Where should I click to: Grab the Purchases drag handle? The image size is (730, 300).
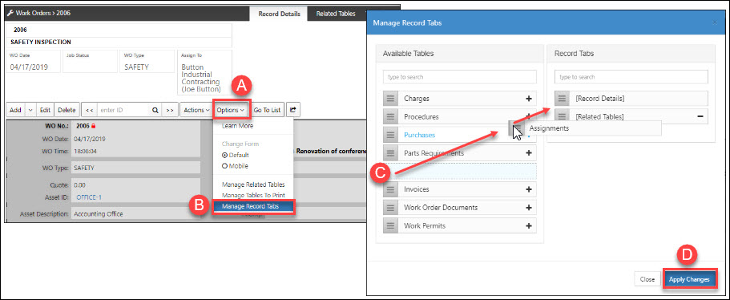[x=390, y=135]
